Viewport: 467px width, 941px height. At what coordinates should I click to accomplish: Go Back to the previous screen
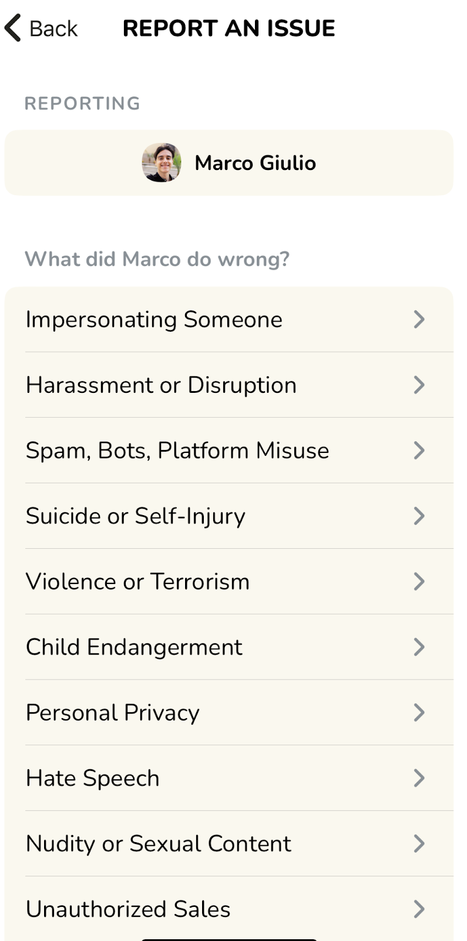click(53, 28)
